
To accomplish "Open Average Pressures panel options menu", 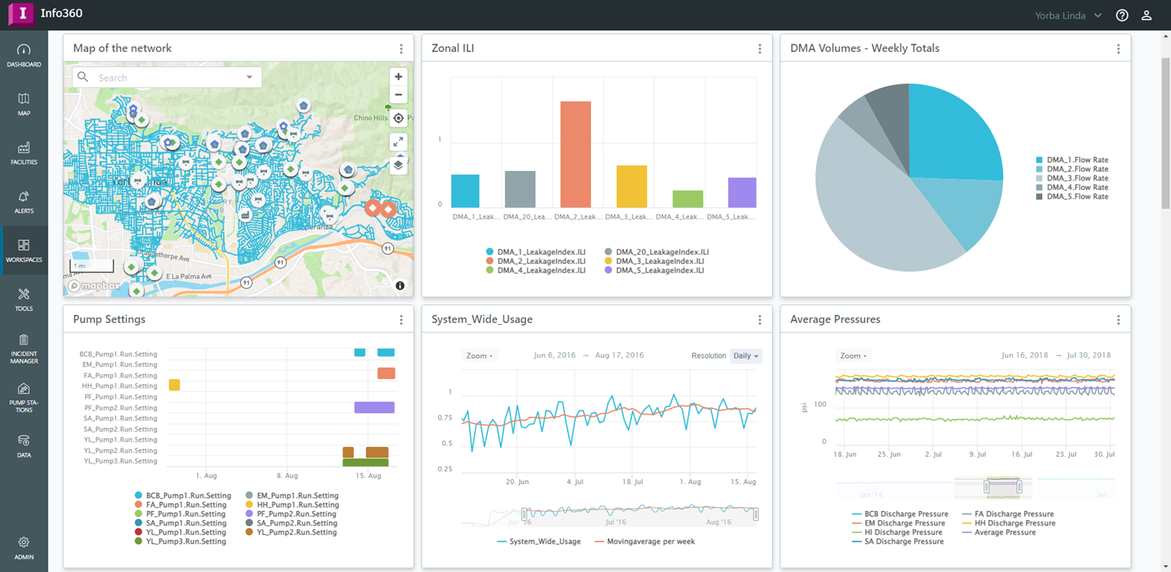I will pos(1118,320).
